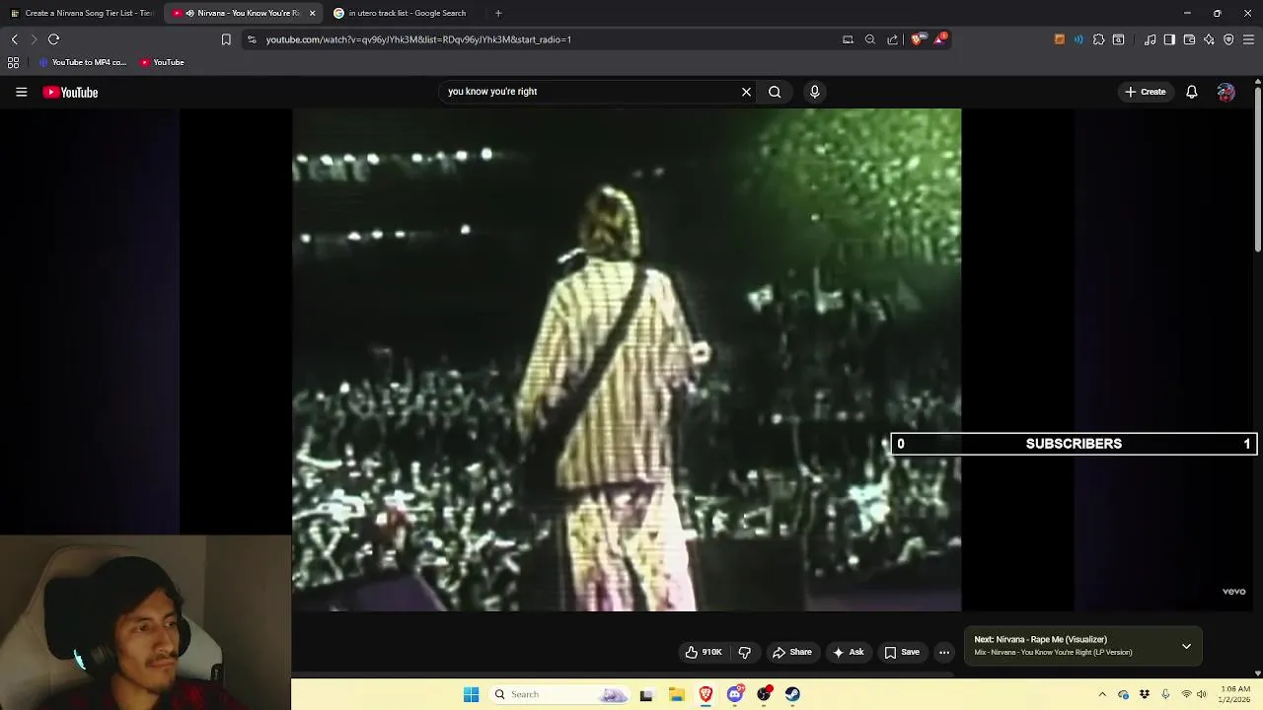Open the orange extension icon
This screenshot has height=710, width=1263.
click(1060, 39)
